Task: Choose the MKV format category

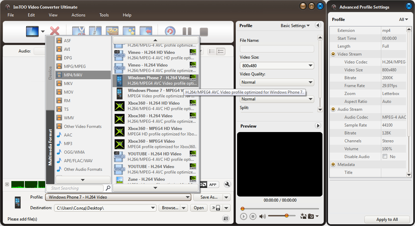Action: point(83,83)
